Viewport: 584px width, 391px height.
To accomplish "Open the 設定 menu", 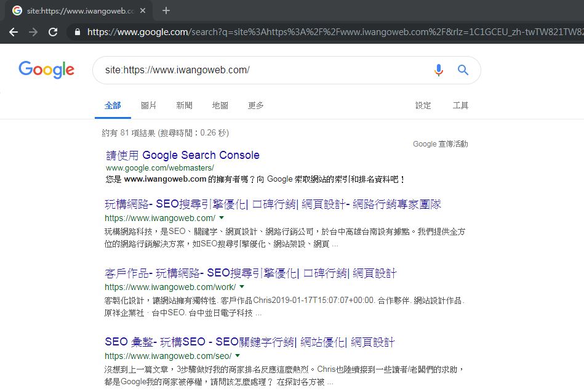I will pos(423,106).
